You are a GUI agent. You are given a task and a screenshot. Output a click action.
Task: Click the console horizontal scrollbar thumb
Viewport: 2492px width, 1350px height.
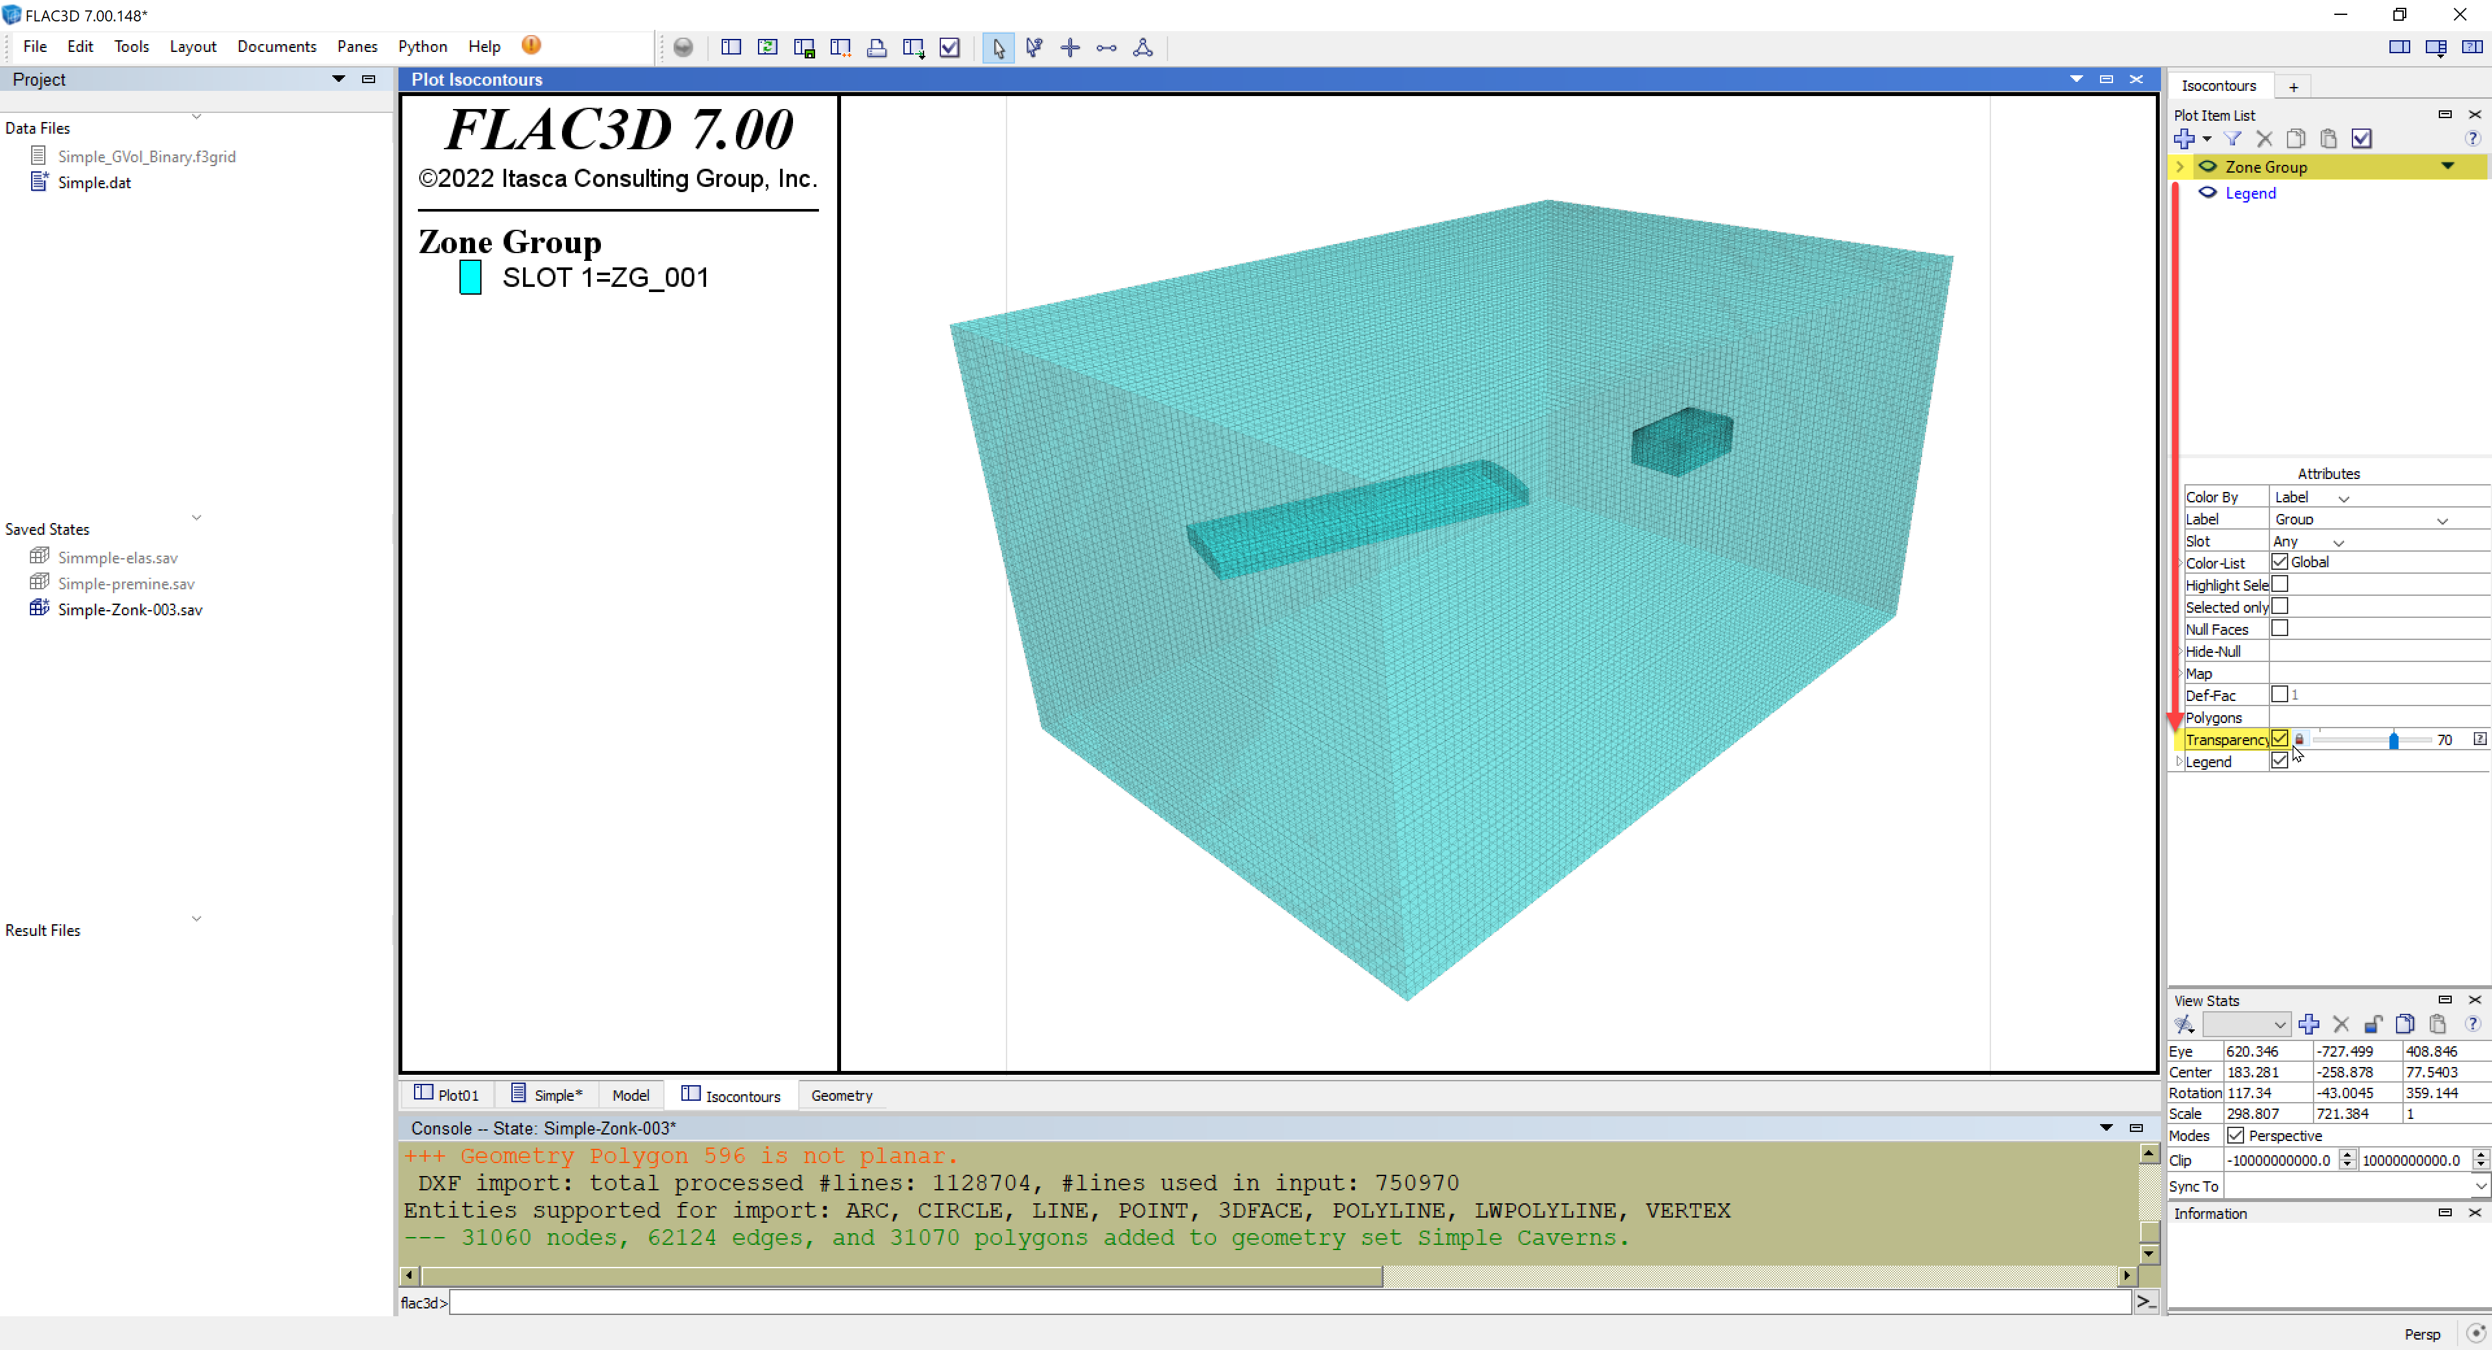coord(901,1277)
